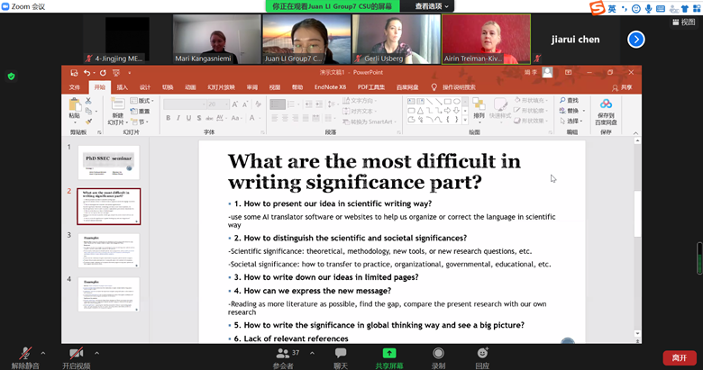The image size is (703, 370).
Task: Expand the video options arrow beside camera
Action: pos(96,351)
